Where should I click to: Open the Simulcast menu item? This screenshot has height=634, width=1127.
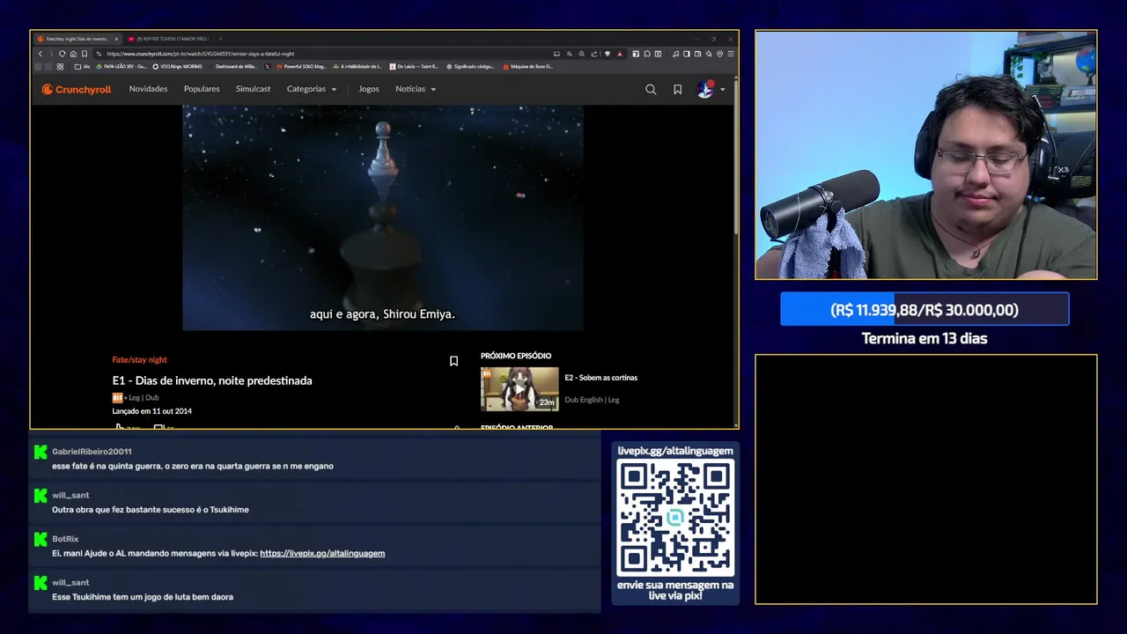pos(254,89)
